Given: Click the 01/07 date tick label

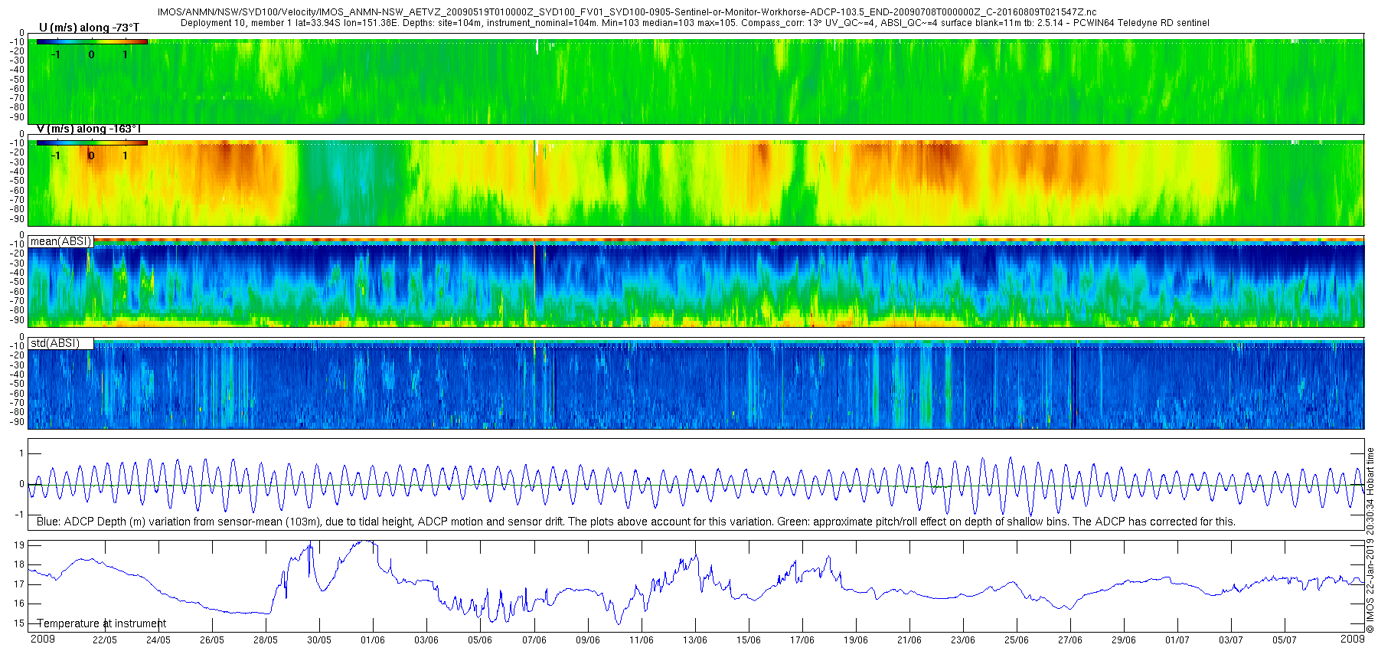Looking at the screenshot, I should tap(1177, 640).
